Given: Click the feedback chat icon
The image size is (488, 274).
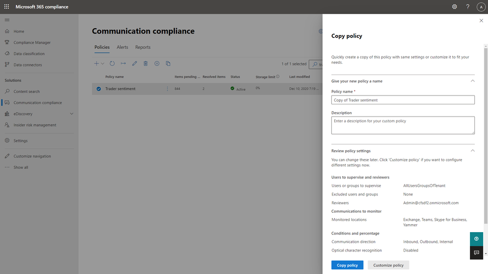Looking at the screenshot, I should [x=476, y=253].
